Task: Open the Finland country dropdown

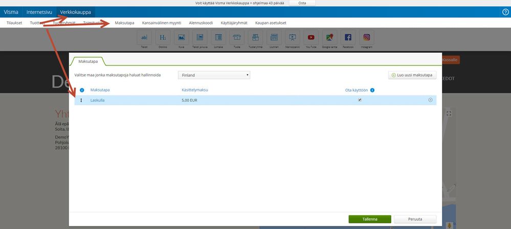Action: tap(214, 75)
